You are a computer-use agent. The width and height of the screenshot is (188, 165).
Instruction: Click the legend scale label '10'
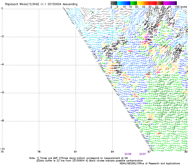[124, 7]
